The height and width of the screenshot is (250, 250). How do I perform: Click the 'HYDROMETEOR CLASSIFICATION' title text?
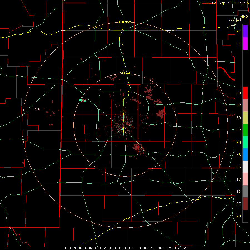coord(97,248)
